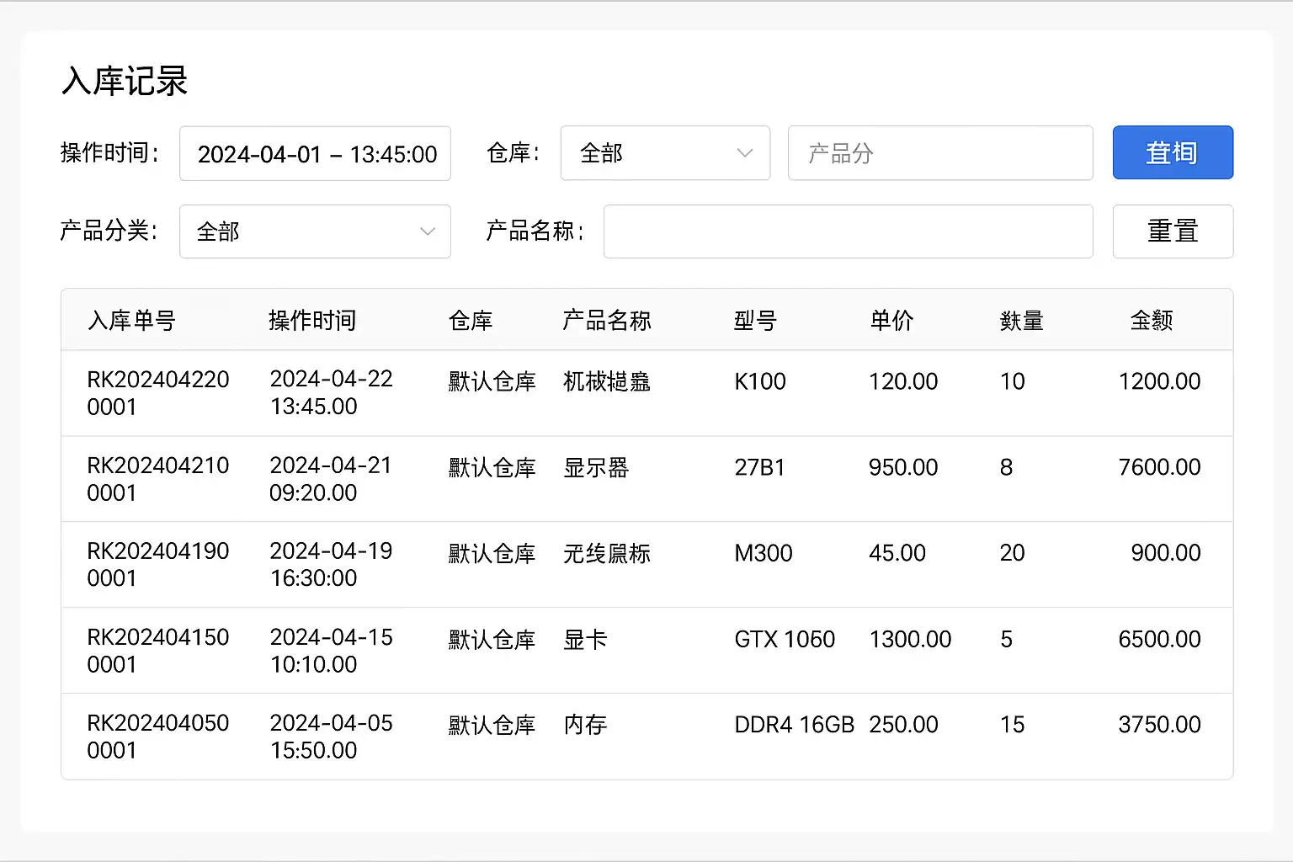Viewport: 1293px width, 862px height.
Task: Click the 单价 column header
Action: [x=891, y=321]
